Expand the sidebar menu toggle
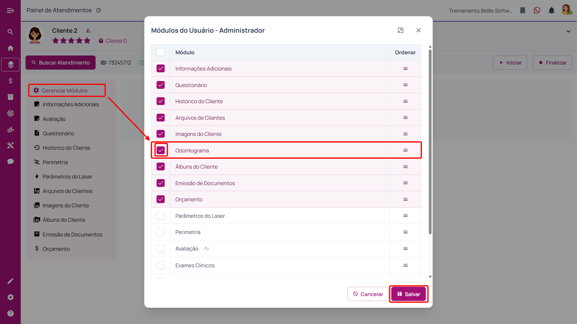The height and width of the screenshot is (324, 577). click(x=11, y=11)
